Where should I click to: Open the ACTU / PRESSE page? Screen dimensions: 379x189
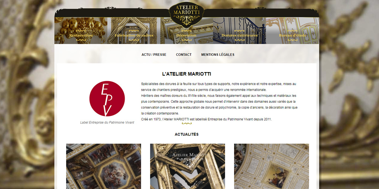(154, 55)
